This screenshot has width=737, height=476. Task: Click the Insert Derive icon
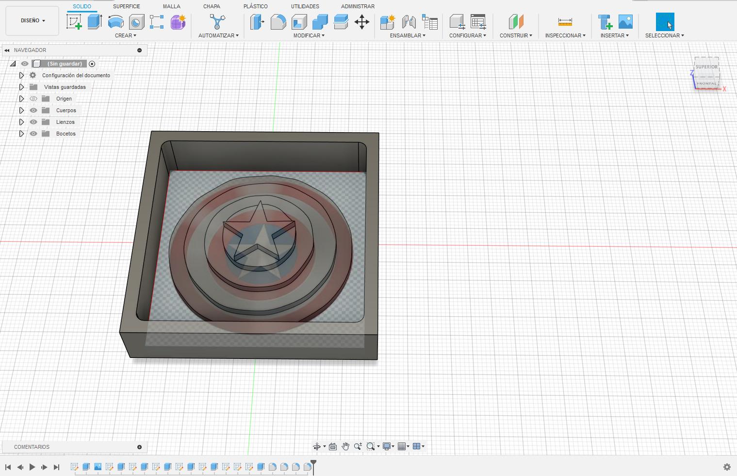[x=605, y=22]
